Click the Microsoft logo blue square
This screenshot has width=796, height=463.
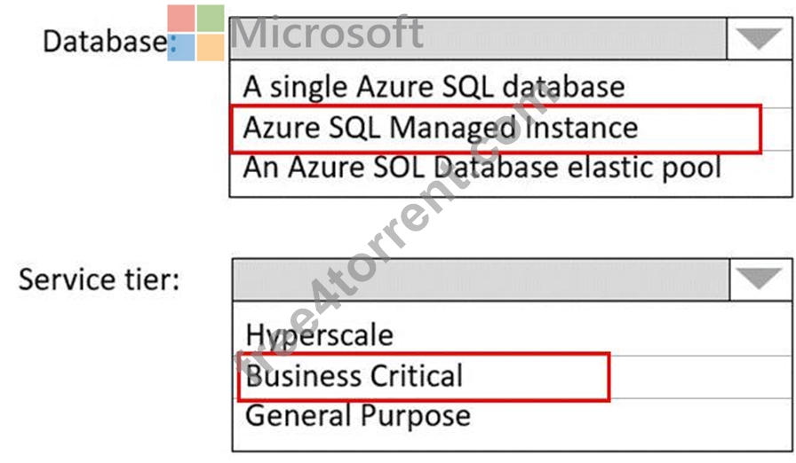180,48
